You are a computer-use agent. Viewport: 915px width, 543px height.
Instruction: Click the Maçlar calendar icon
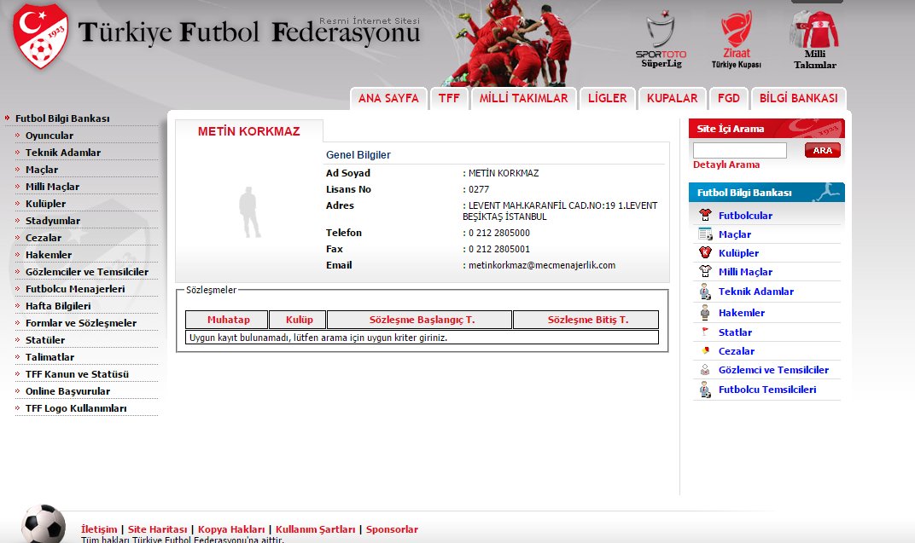coord(705,234)
